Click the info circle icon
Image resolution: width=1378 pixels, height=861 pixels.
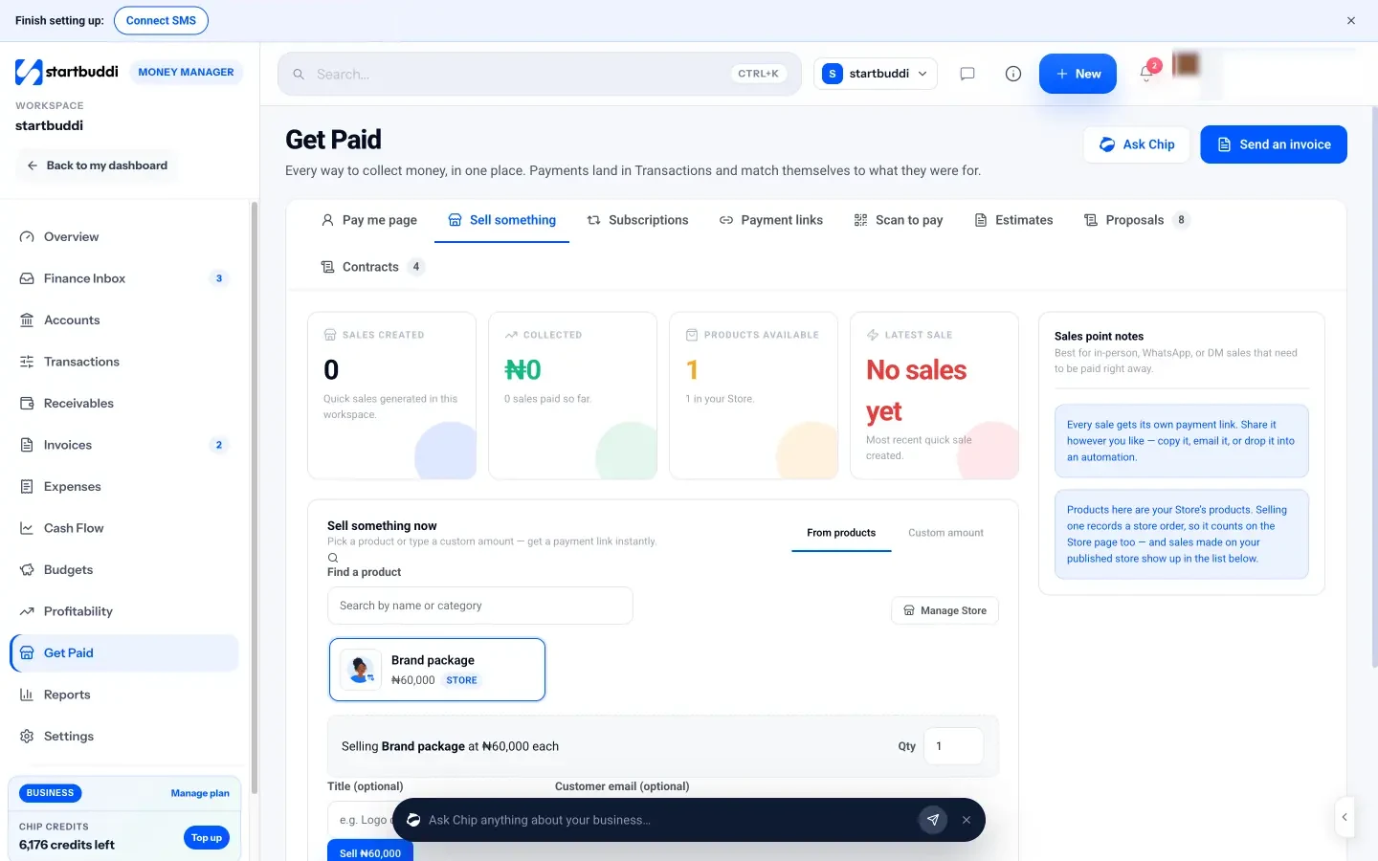1013,74
